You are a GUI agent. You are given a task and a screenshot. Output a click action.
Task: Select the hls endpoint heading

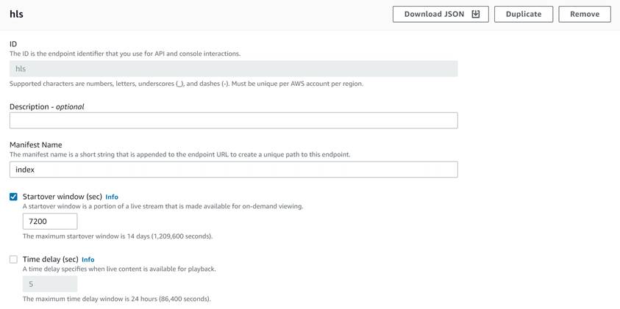click(x=16, y=14)
